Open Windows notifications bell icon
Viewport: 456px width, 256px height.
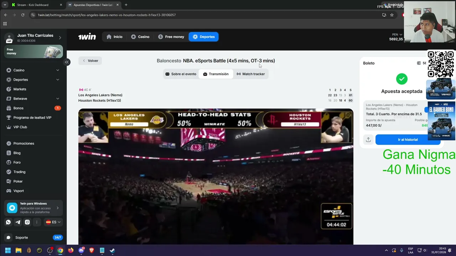pos(450,250)
